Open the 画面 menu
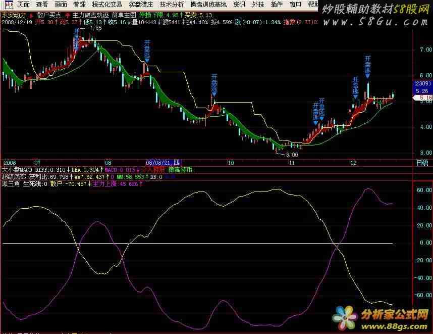Viewport: 433px width, 334px height. [61, 5]
